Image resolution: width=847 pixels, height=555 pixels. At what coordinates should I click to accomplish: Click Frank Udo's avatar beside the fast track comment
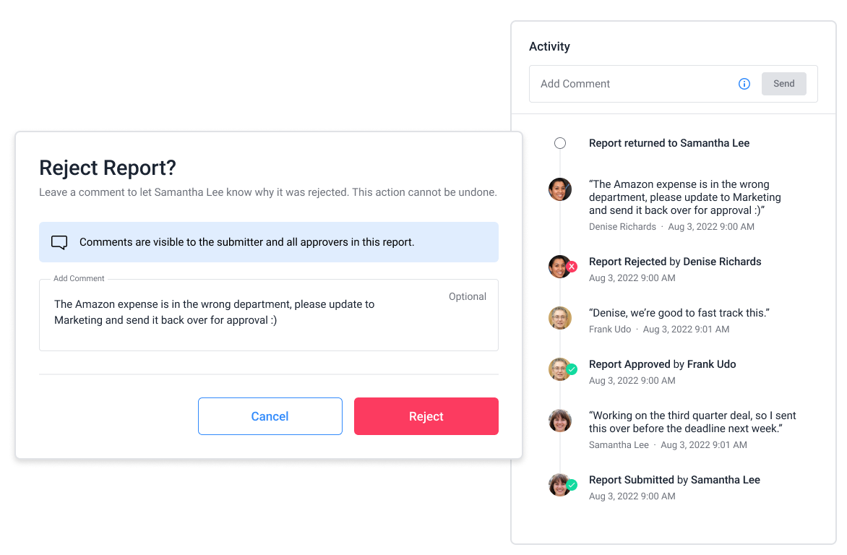tap(560, 318)
